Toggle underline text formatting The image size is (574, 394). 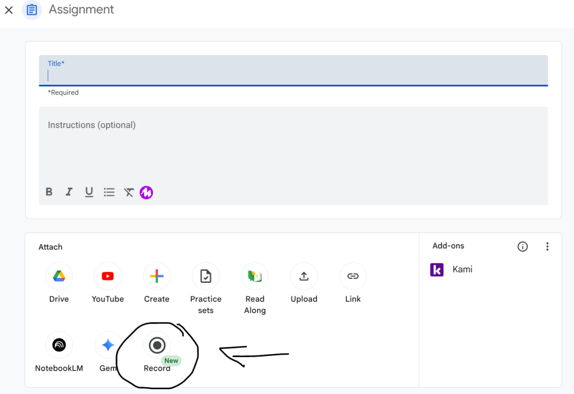click(x=89, y=192)
